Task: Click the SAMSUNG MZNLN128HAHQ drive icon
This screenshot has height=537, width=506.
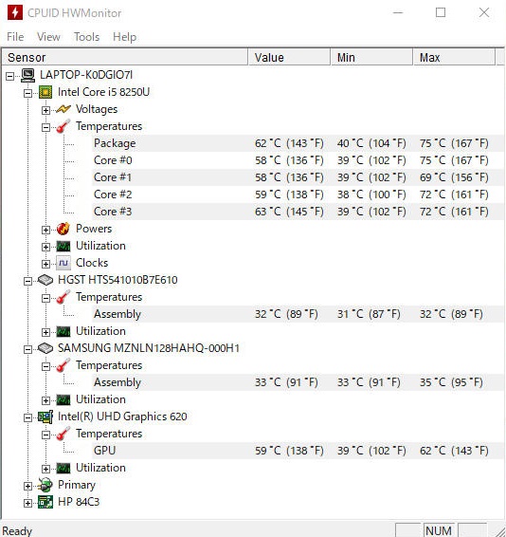Action: coord(45,348)
